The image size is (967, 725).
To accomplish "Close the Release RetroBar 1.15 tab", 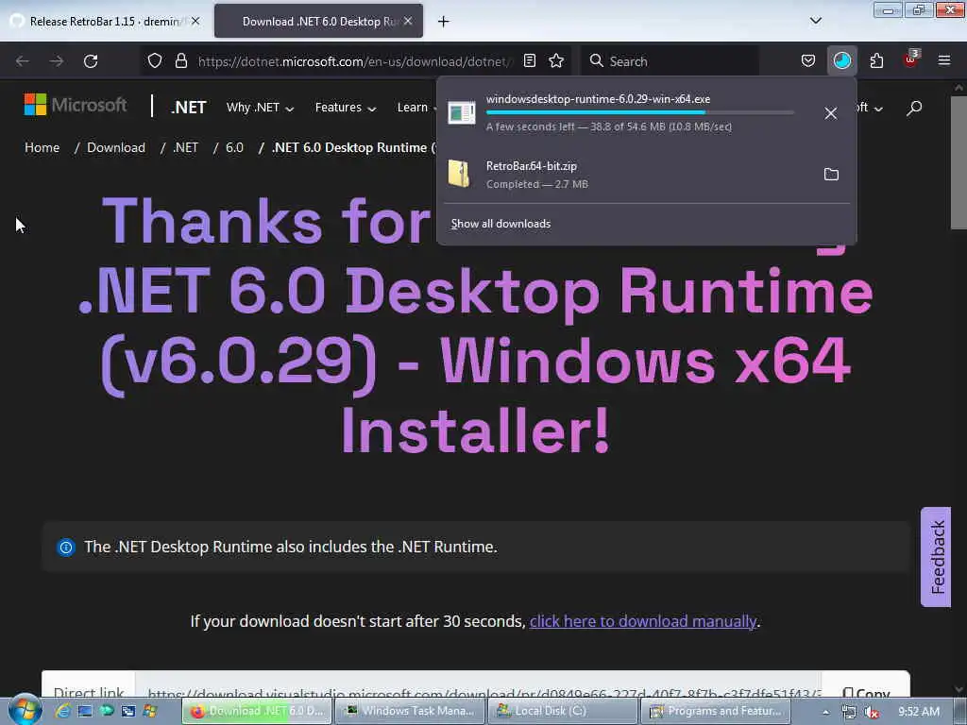I will (195, 21).
